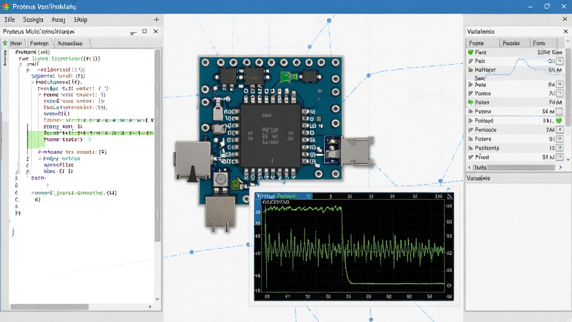The width and height of the screenshot is (572, 322).
Task: Toggle code fold marker before 'baliry ortcen' line
Action: pos(40,159)
